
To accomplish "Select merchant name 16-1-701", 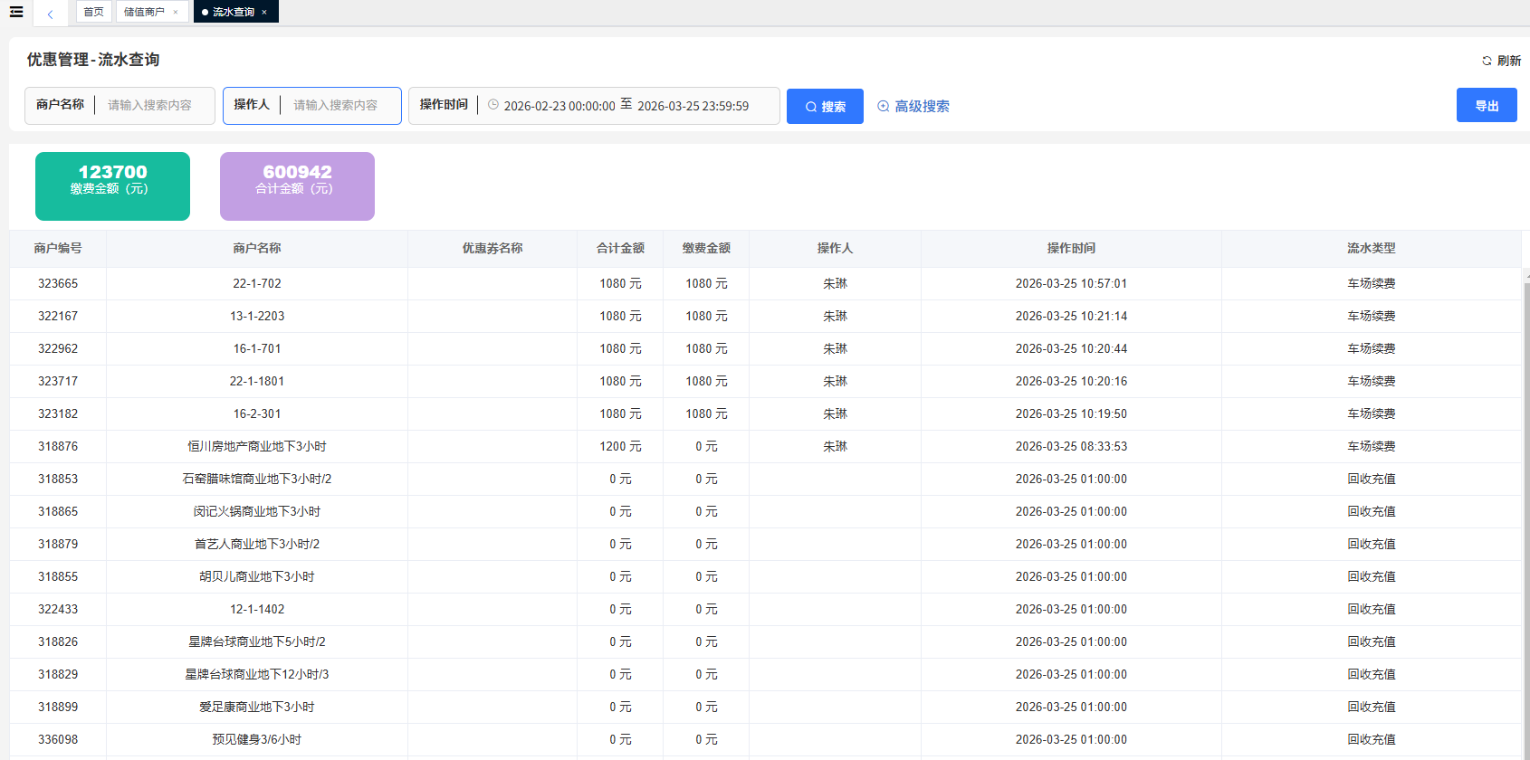I will (x=257, y=348).
